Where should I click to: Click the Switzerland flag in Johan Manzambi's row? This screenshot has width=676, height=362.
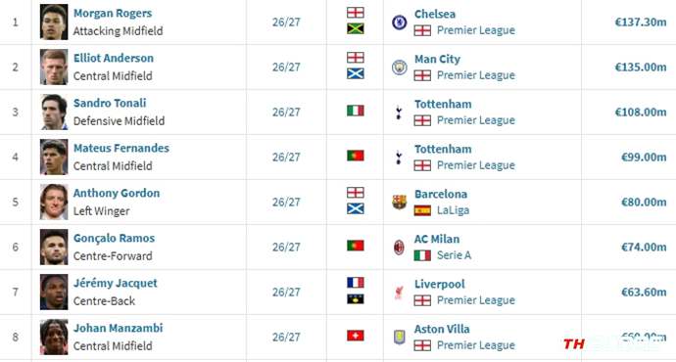pos(356,336)
